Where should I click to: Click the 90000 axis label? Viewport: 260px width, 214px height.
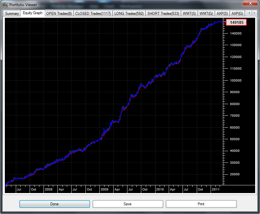[235, 92]
